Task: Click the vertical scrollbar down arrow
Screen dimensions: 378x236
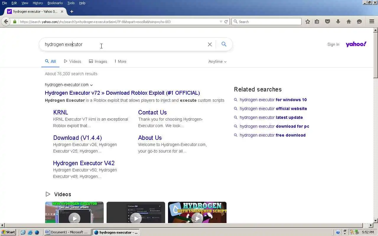Action: 376,220
